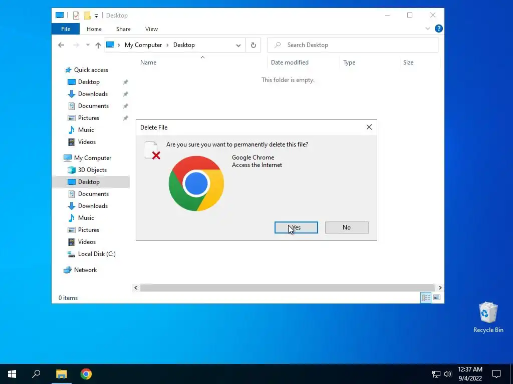
Task: Open the recent locations dropdown
Action: [x=88, y=45]
